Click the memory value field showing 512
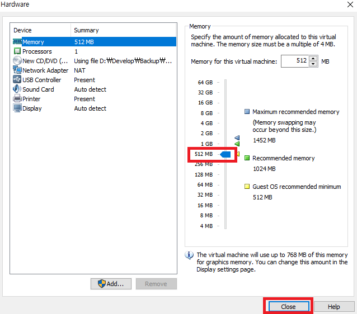The image size is (357, 314). 295,61
